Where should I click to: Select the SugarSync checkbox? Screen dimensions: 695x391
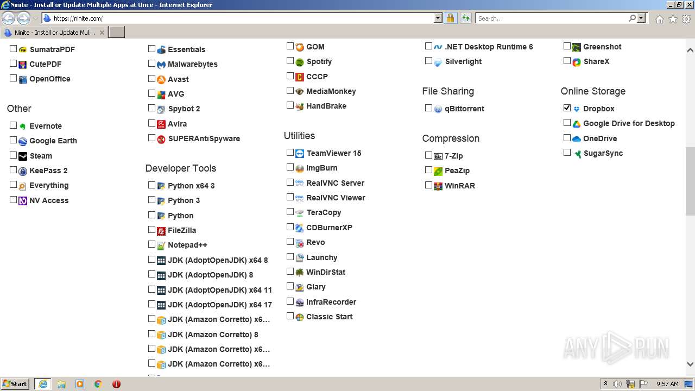point(567,153)
